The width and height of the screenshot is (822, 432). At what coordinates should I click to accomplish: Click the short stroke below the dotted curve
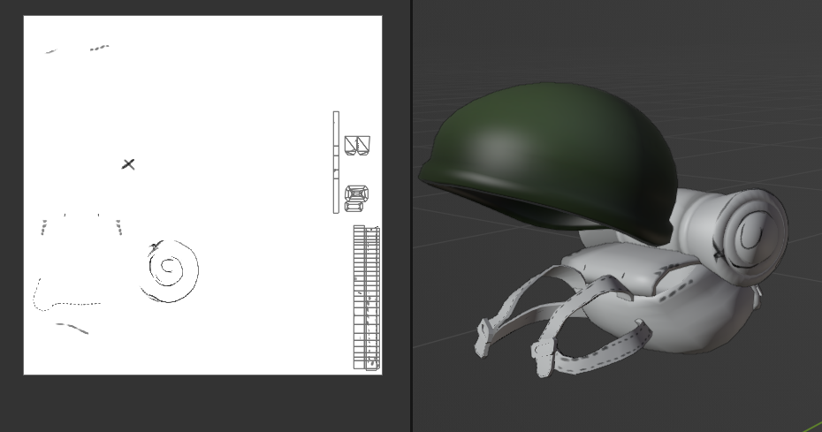pyautogui.click(x=73, y=329)
